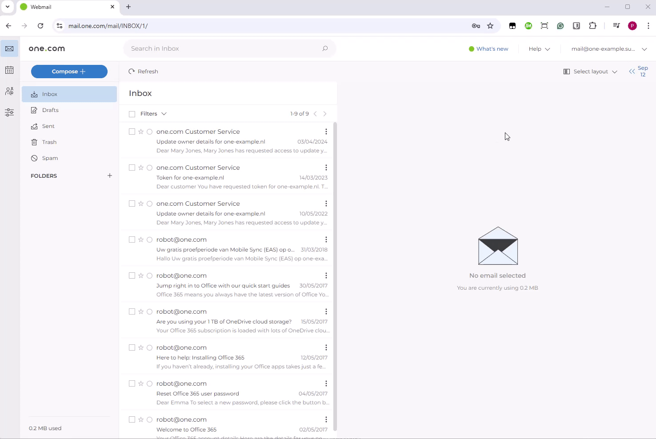Click the search magnifier in Search in Inbox

[x=325, y=48]
